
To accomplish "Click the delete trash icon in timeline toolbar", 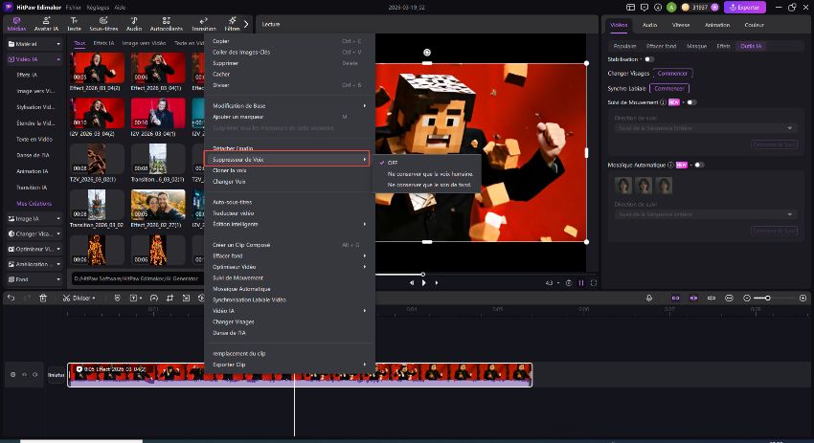I will tap(43, 298).
